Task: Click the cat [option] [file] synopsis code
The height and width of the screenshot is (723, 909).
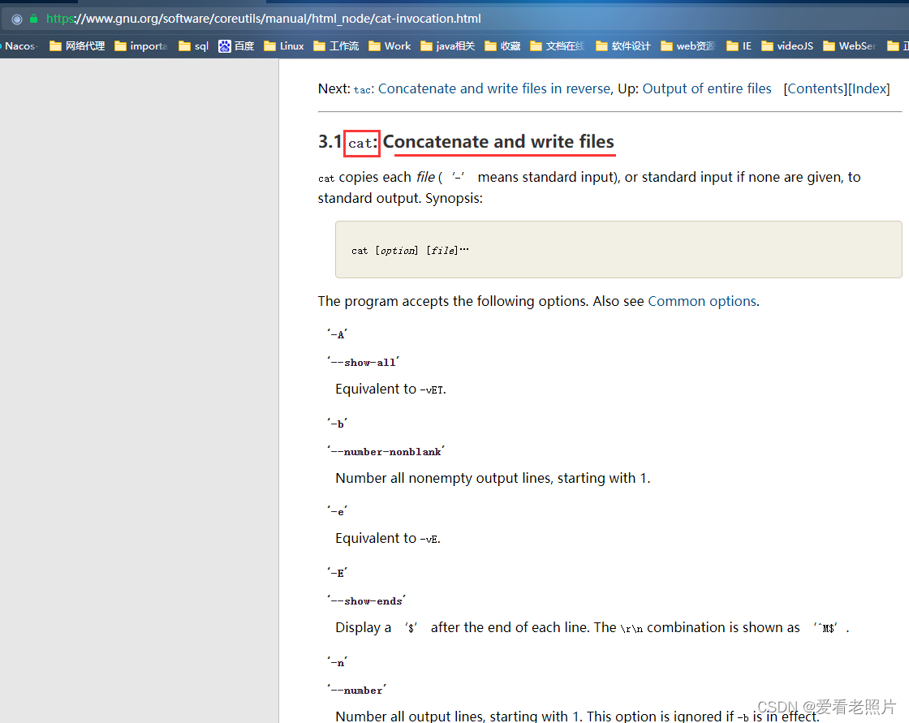Action: pos(410,251)
